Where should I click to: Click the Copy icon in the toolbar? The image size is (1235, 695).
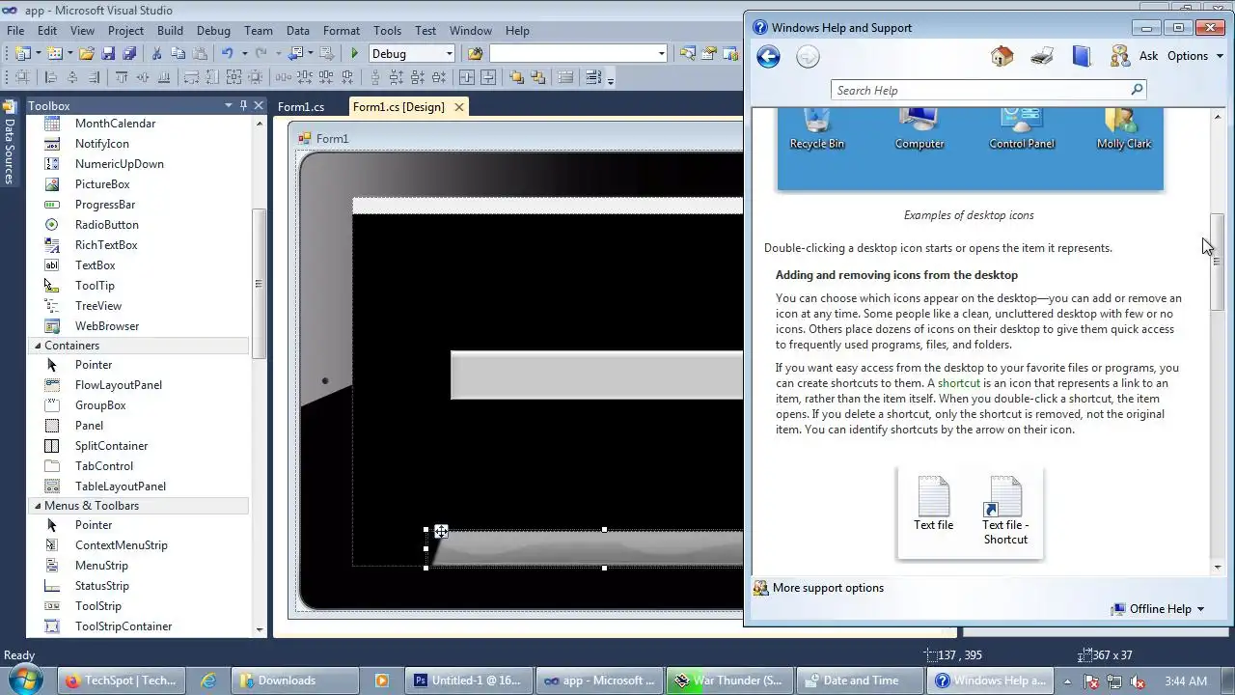(x=178, y=54)
